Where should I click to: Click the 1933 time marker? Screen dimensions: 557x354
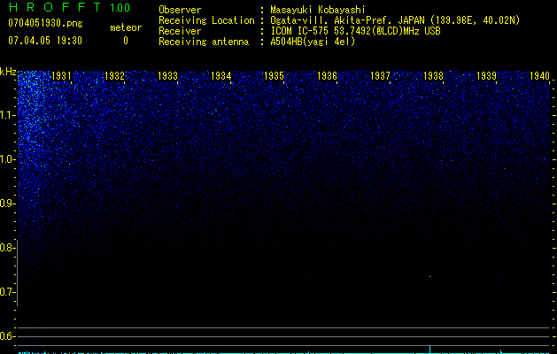(167, 75)
